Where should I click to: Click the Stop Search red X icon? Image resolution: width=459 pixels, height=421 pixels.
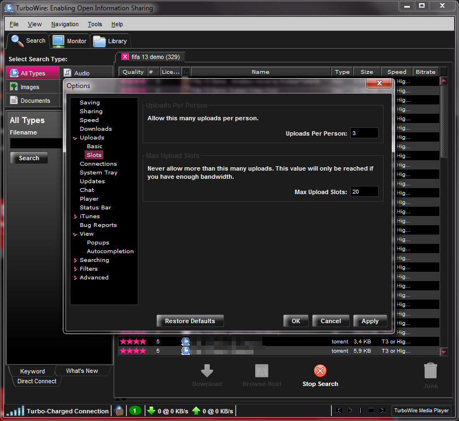point(320,371)
